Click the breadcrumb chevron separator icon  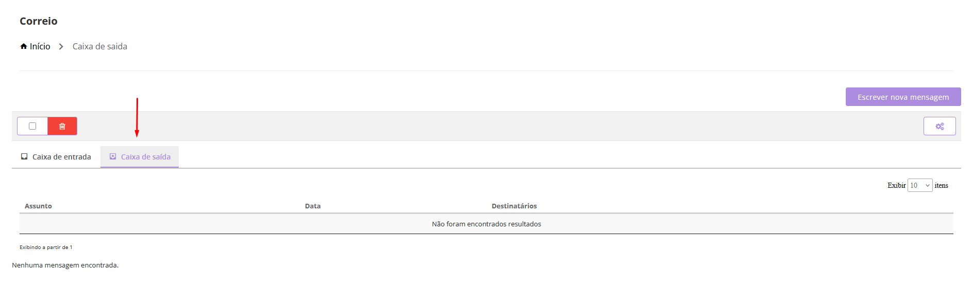click(x=61, y=46)
